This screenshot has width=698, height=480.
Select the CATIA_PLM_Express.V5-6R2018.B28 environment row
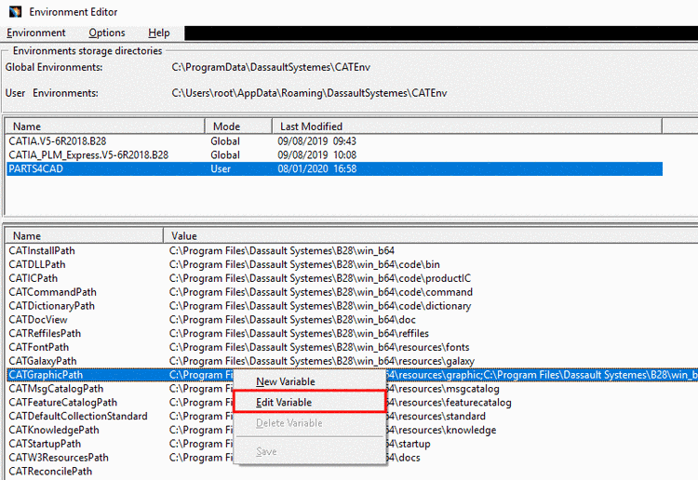click(88, 155)
